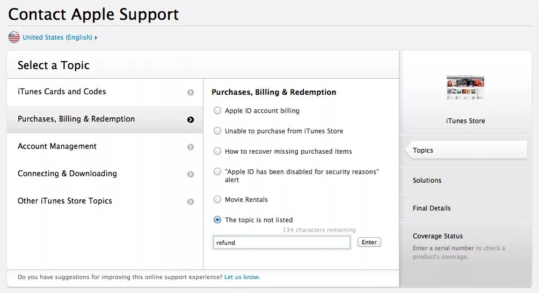Click the Let us know feedback link
Image resolution: width=539 pixels, height=293 pixels.
tap(242, 277)
